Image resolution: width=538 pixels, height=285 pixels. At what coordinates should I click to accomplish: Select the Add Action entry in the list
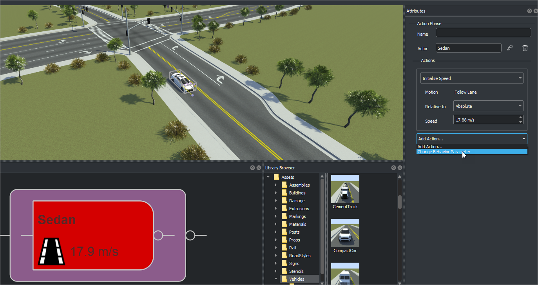(430, 146)
